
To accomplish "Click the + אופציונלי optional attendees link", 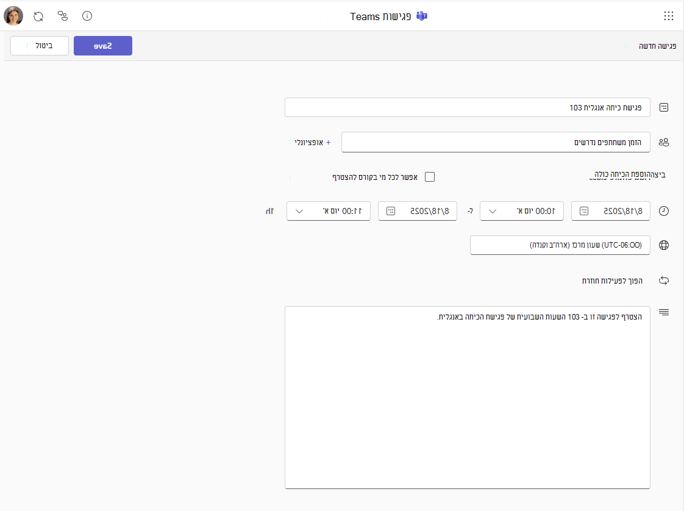I will tap(312, 142).
